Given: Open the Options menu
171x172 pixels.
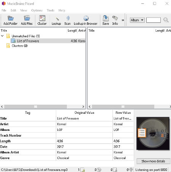Looking at the screenshot, I should 37,10.
